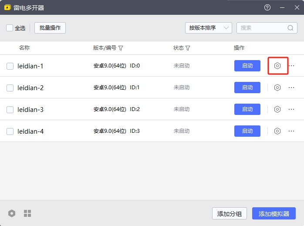Image resolution: width=304 pixels, height=226 pixels.
Task: Click 未启动 status of leidian-1
Action: coord(182,66)
